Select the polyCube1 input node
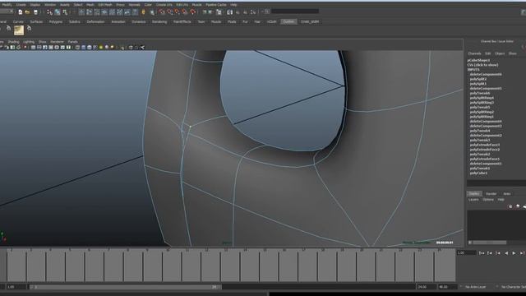The width and height of the screenshot is (526, 296). [478, 173]
